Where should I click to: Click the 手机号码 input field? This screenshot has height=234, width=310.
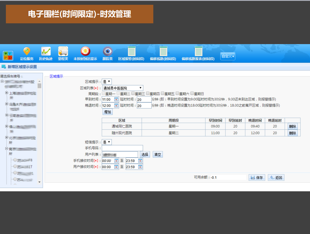[122, 148]
